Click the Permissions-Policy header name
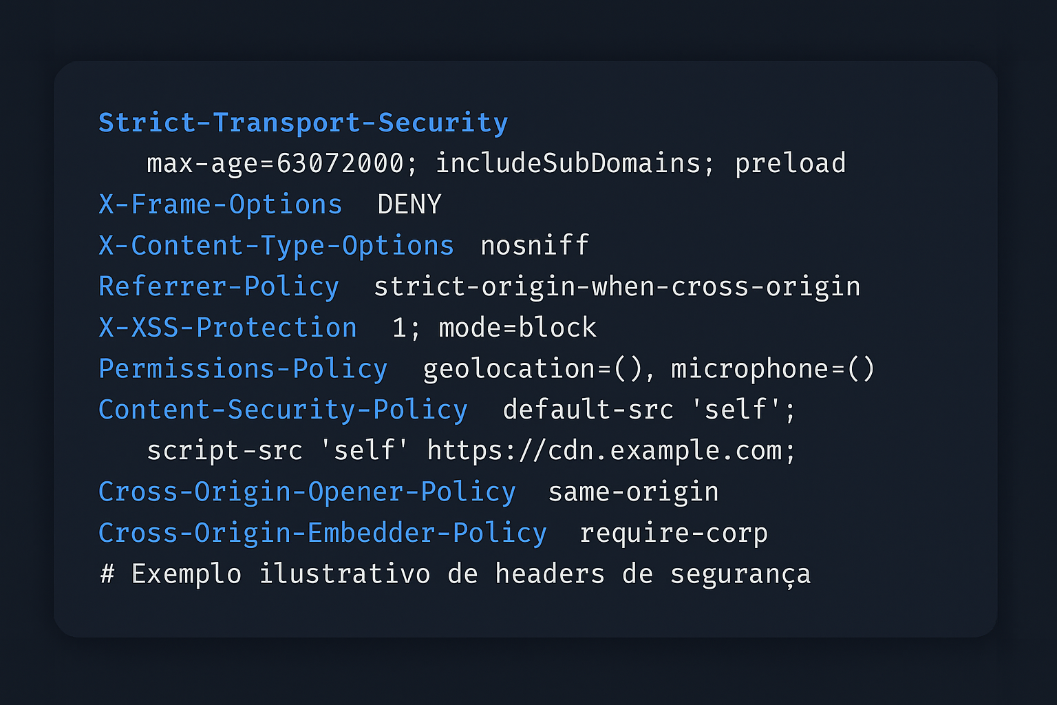The height and width of the screenshot is (705, 1057). pyautogui.click(x=243, y=369)
